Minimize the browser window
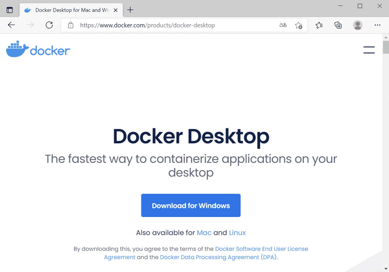This screenshot has height=272, width=389. (x=340, y=6)
